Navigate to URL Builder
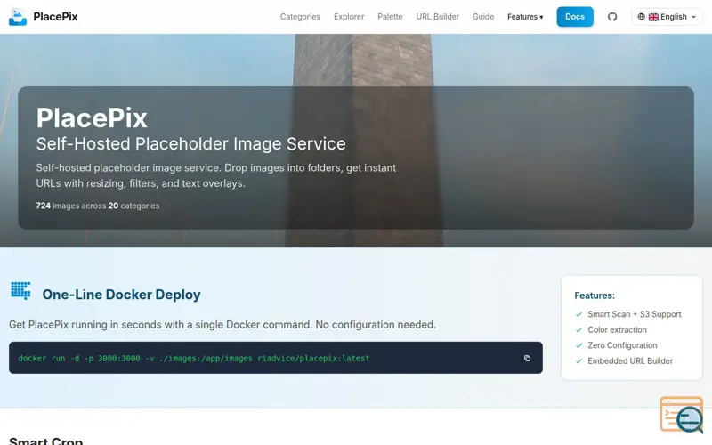This screenshot has width=712, height=445. tap(437, 17)
